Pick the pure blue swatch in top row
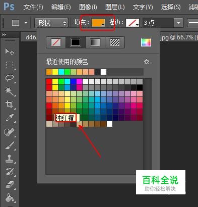Screen dimensions: 198x207 tap(73, 81)
